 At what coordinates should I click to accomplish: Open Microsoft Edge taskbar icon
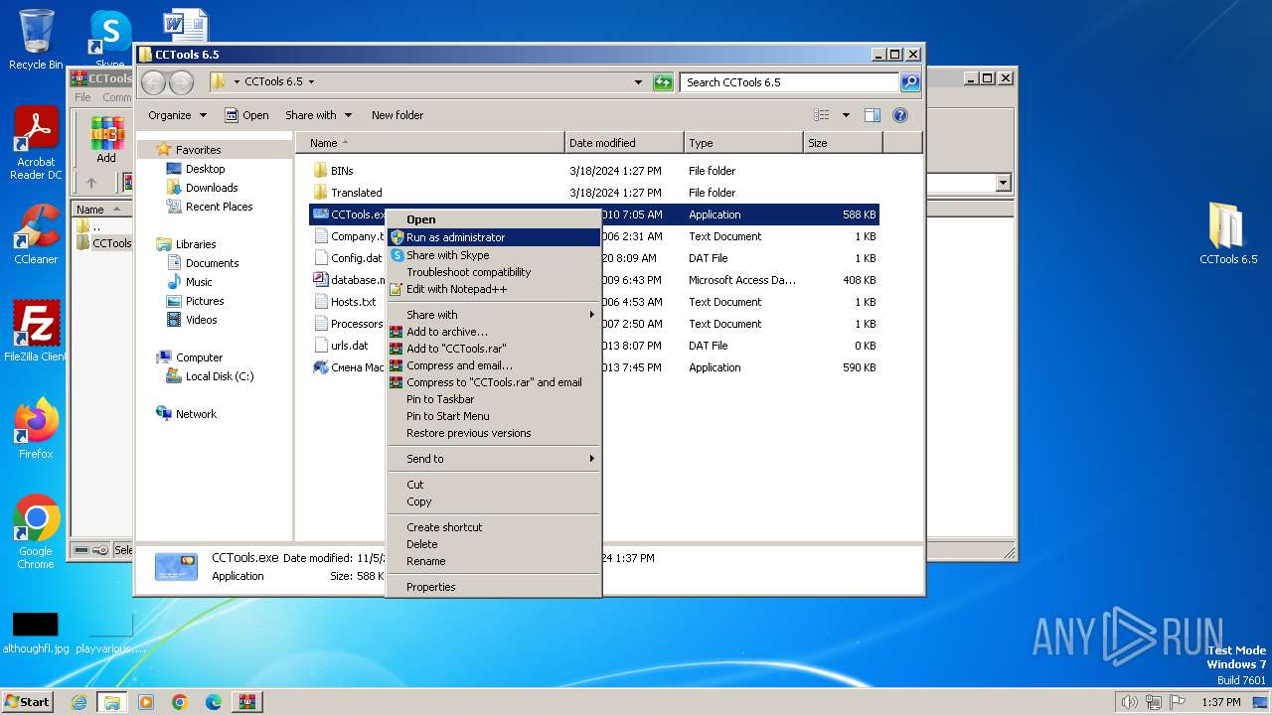click(213, 702)
